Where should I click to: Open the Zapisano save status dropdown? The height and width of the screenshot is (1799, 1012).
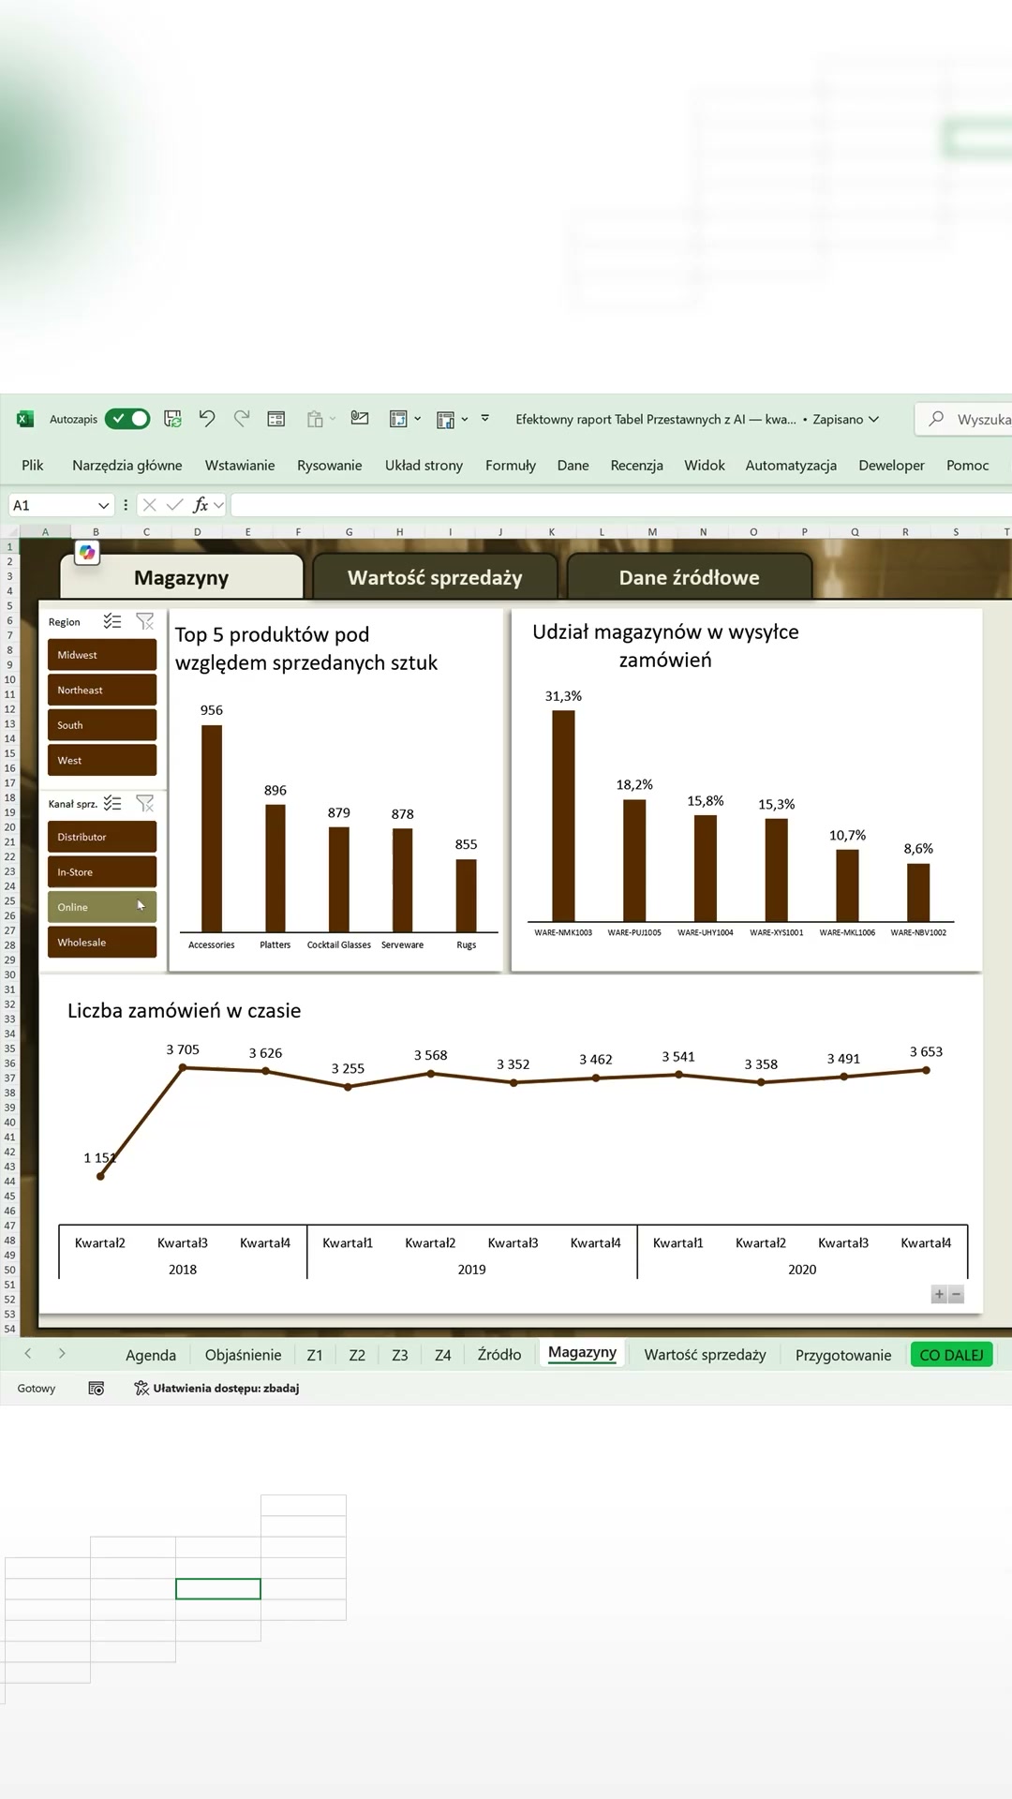pos(846,419)
